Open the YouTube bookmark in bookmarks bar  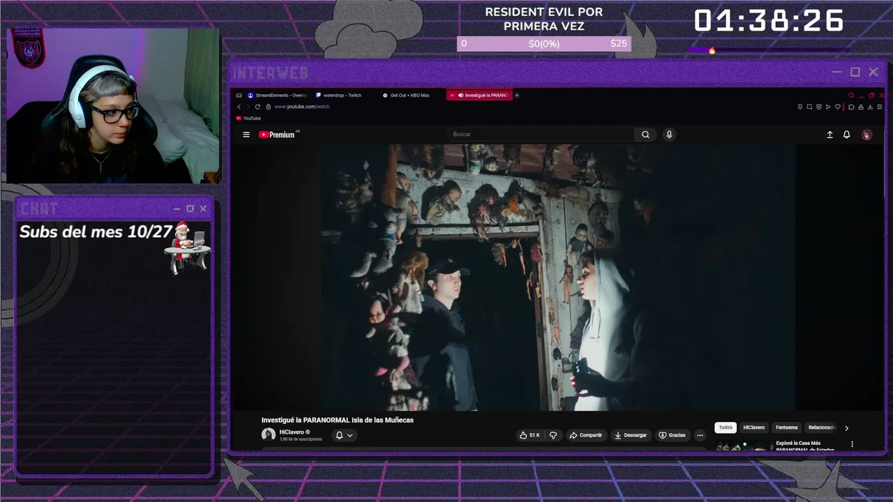pyautogui.click(x=248, y=119)
